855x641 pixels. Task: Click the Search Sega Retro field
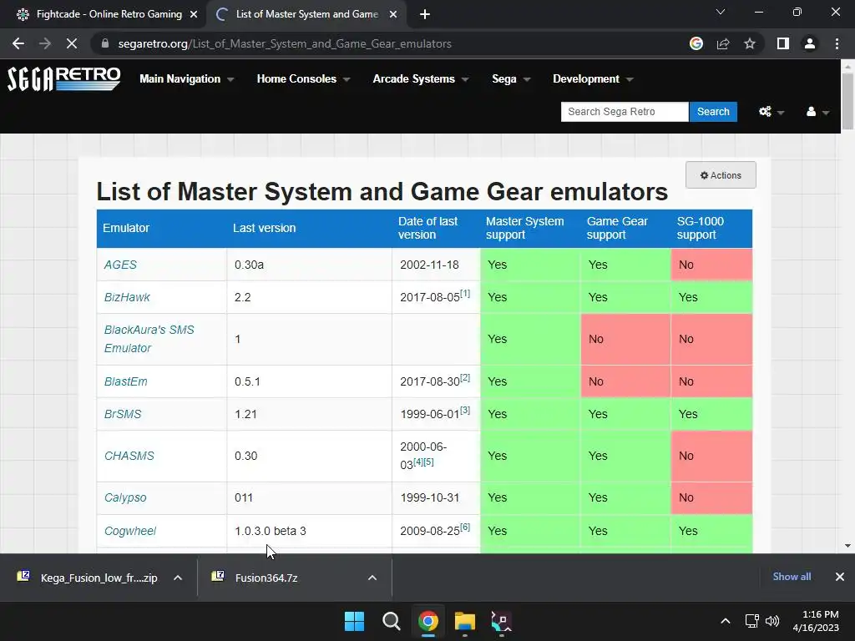coord(625,112)
